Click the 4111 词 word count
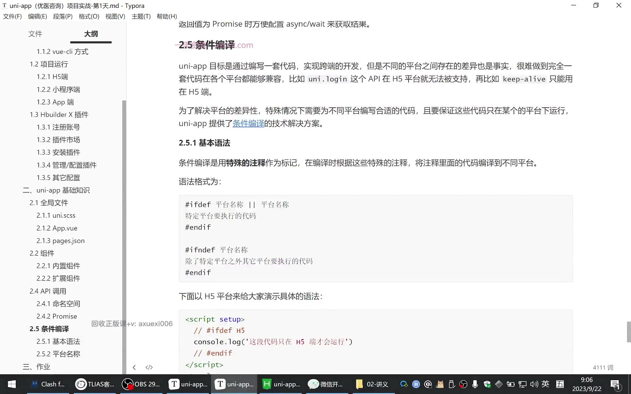The height and width of the screenshot is (394, 631). coord(603,368)
